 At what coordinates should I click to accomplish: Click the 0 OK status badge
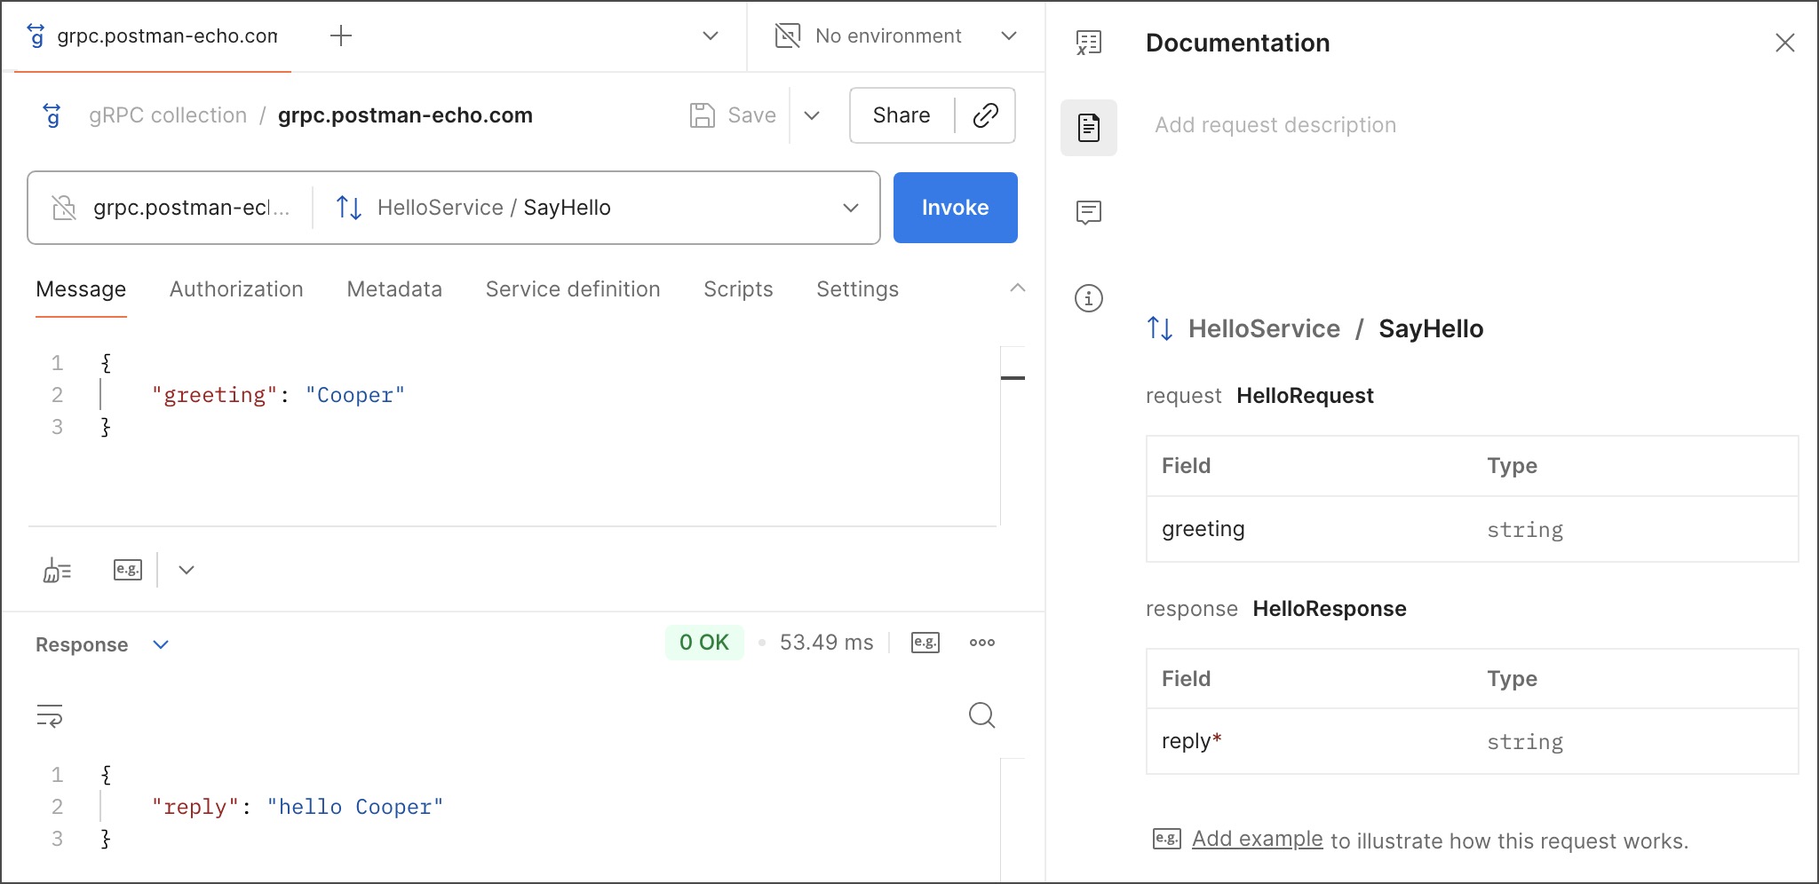coord(704,643)
